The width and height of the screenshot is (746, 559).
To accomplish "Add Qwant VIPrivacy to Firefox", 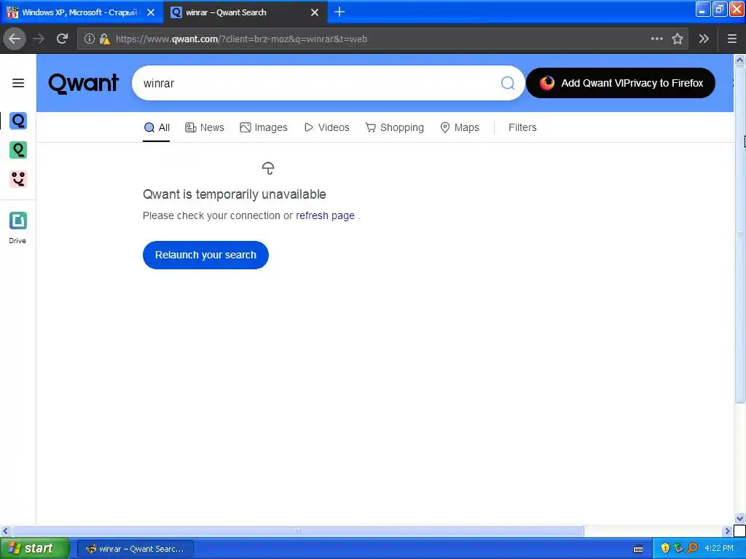I will pyautogui.click(x=621, y=83).
